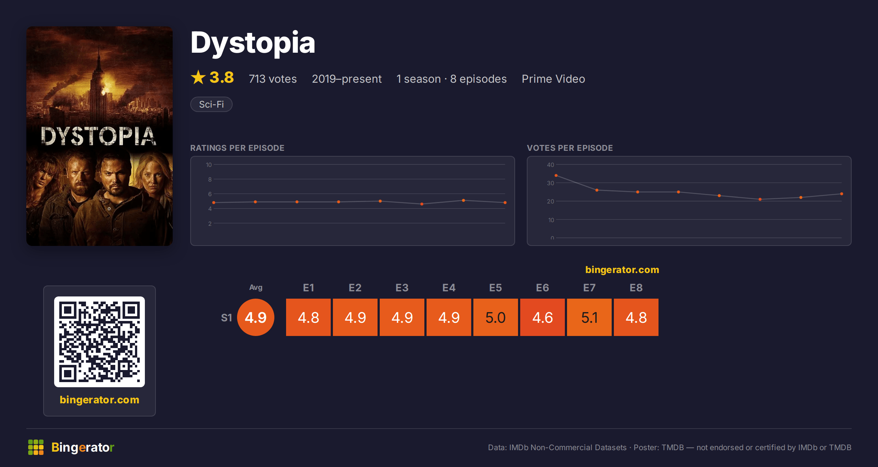Open the Dystopia poster thumbnail
The height and width of the screenshot is (467, 878).
point(100,136)
